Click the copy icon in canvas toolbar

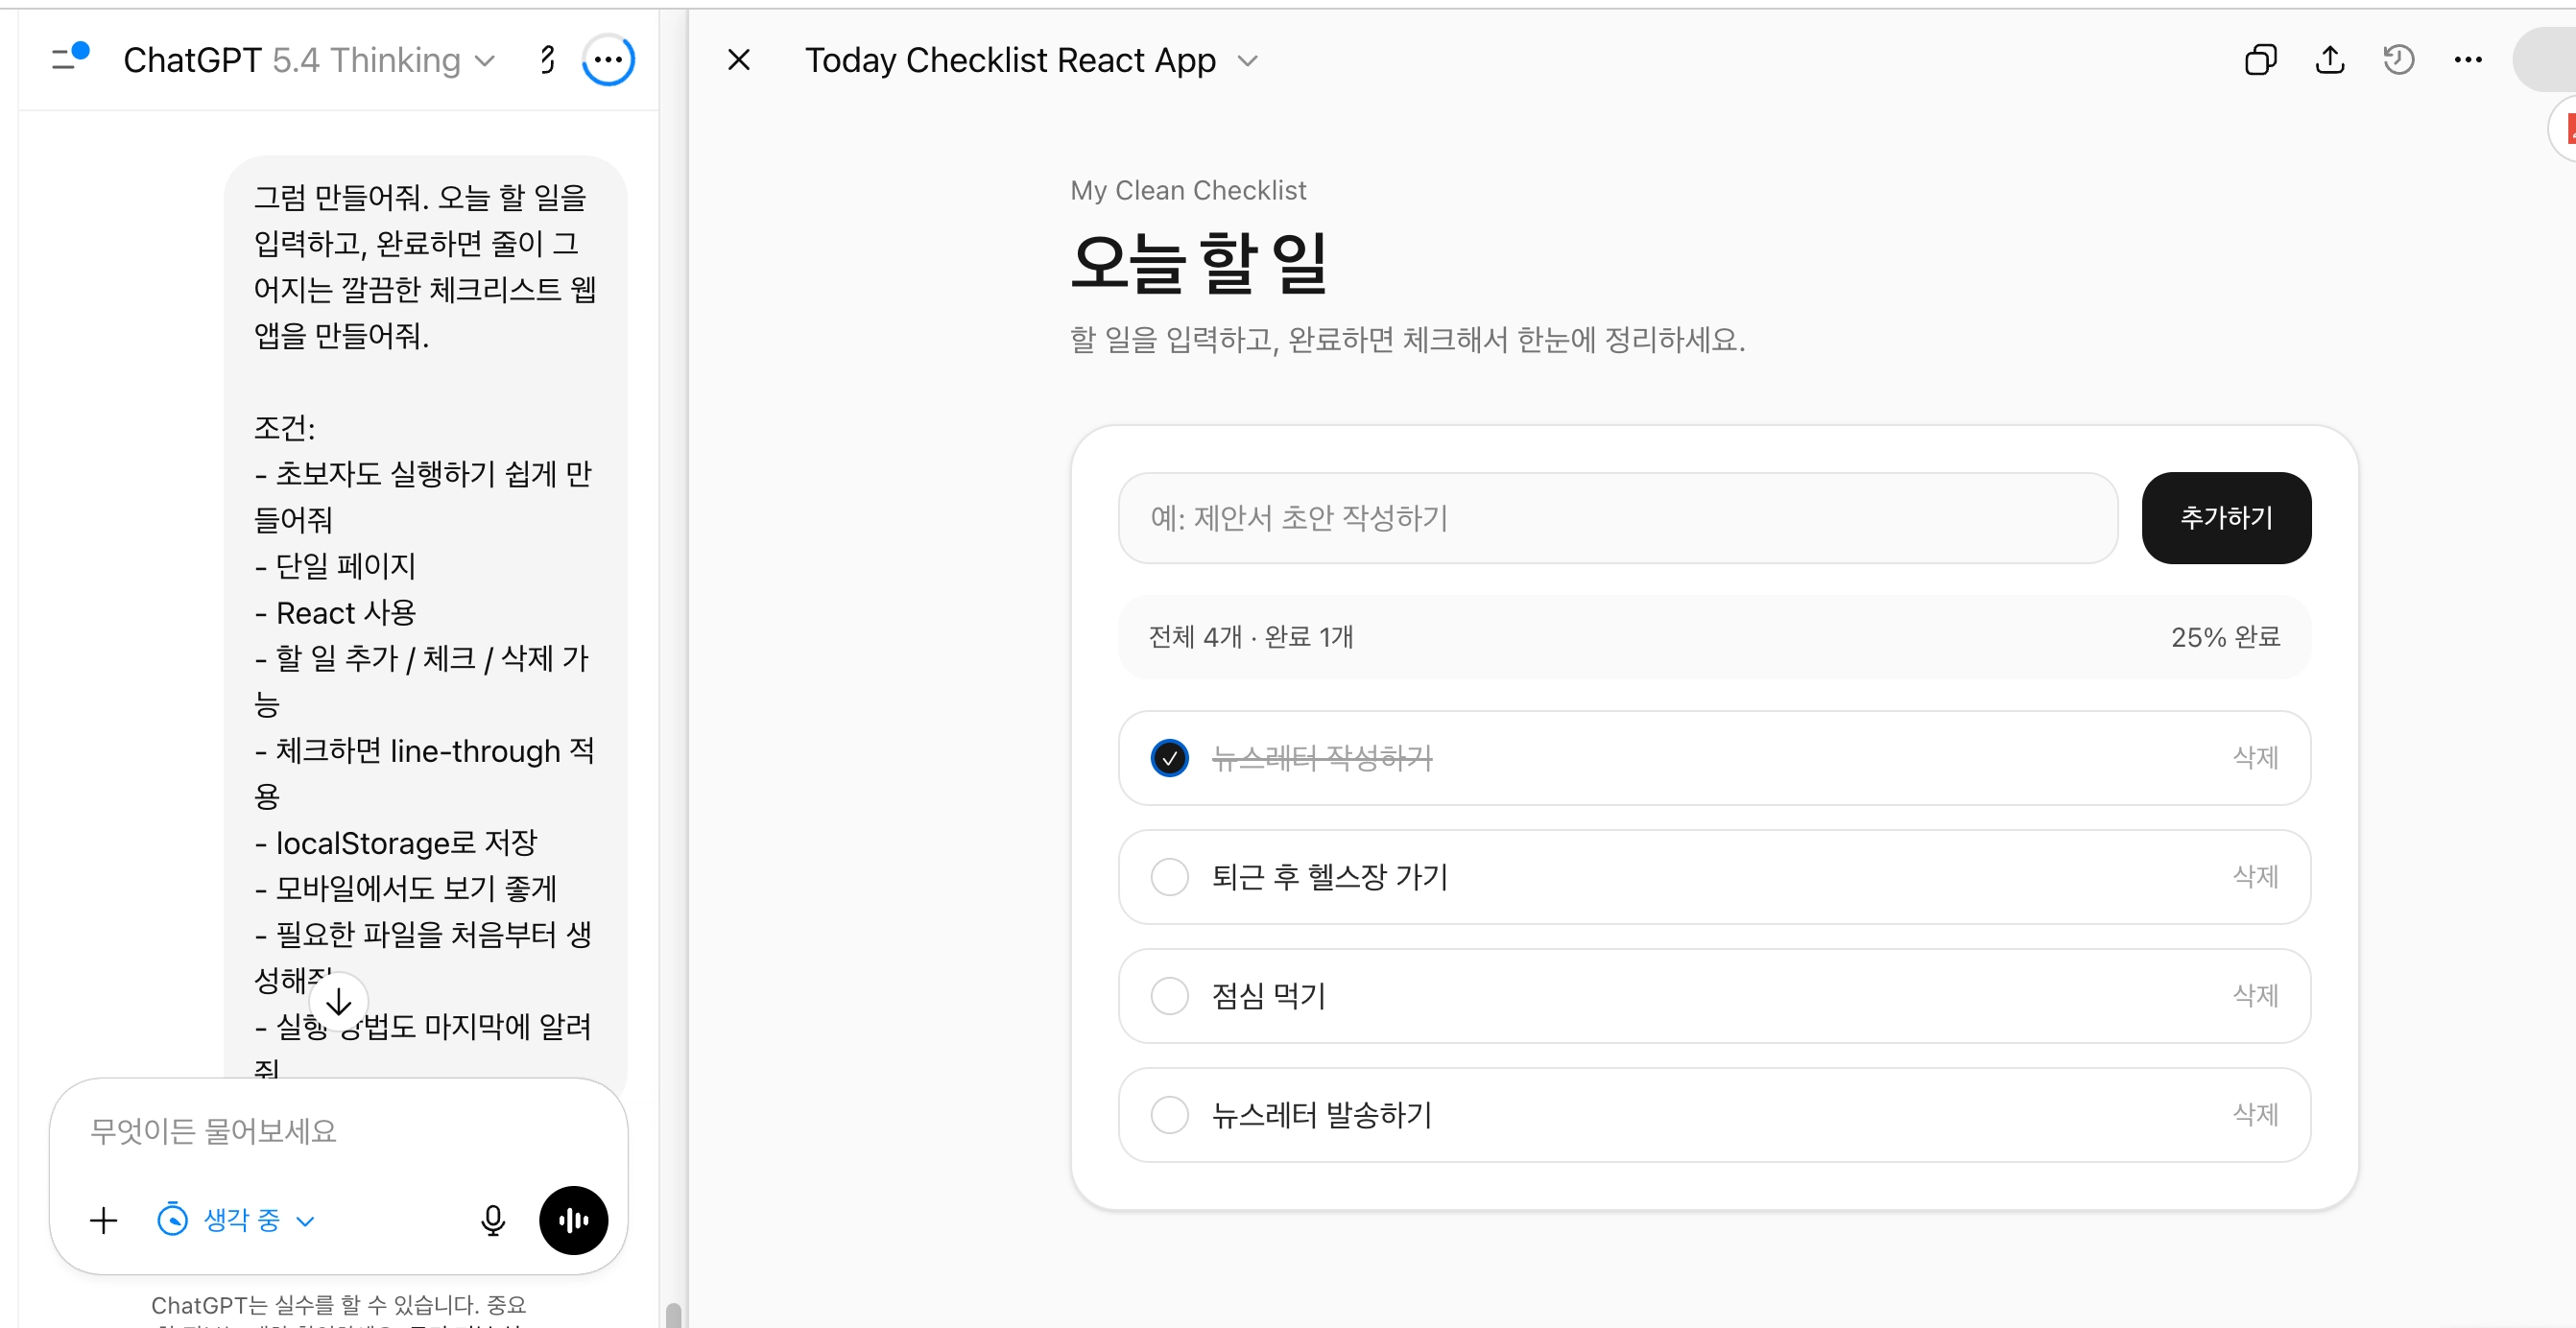pos(2260,60)
